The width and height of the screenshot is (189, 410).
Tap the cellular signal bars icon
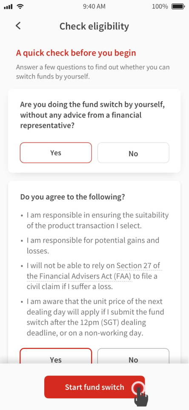[9, 7]
